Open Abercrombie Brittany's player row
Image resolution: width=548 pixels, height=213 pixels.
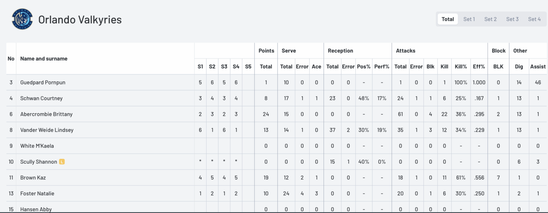point(46,114)
